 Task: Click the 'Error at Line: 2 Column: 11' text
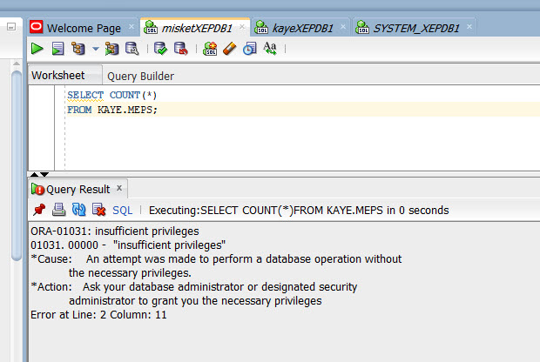[98, 315]
